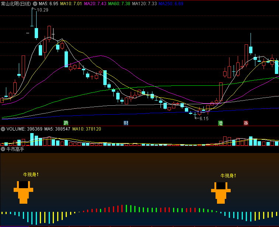The width and height of the screenshot is (279, 227).
Task: Expand the VOLUME indicator dropdown arrow
Action: coord(3,129)
